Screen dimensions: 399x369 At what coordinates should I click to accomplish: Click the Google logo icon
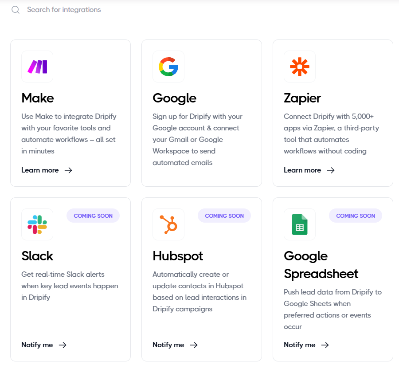point(168,67)
